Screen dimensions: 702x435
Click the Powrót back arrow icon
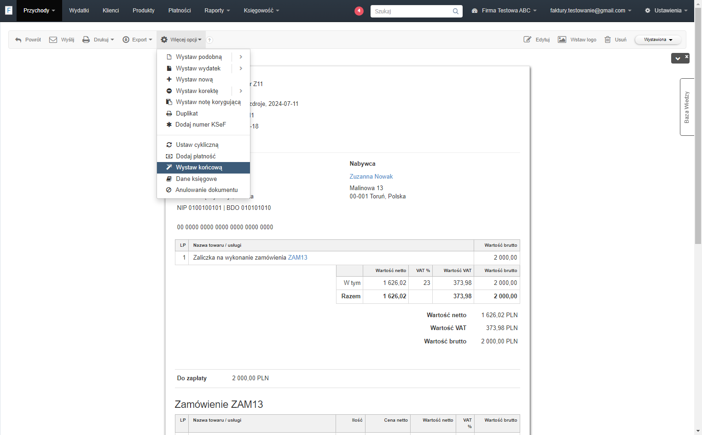point(18,40)
